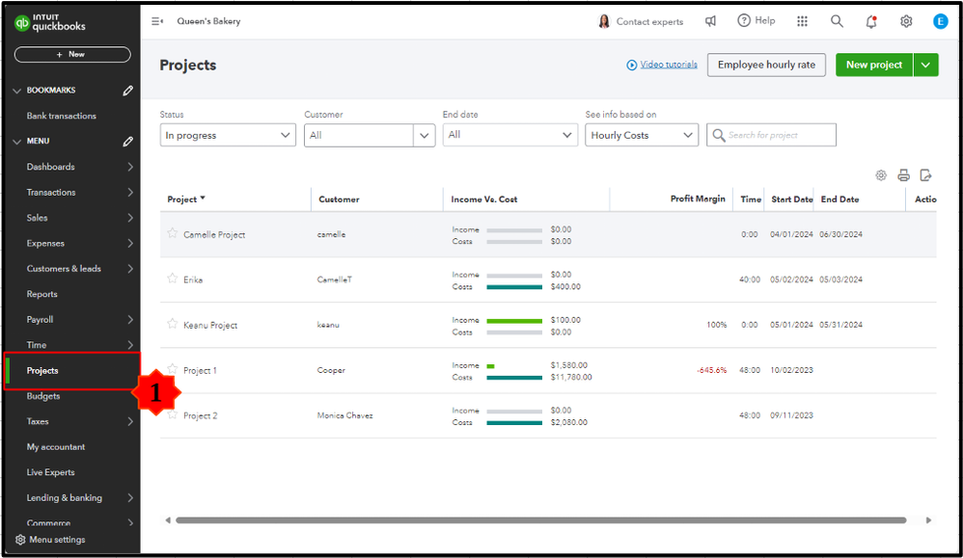The height and width of the screenshot is (558, 963).
Task: Open Reports in the left menu
Action: [x=42, y=294]
